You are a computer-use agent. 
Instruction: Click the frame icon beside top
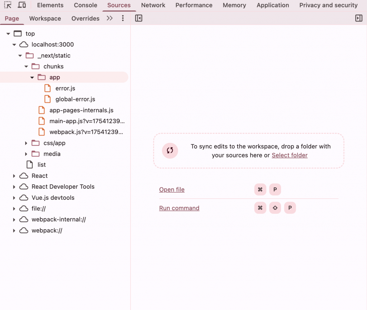(x=18, y=34)
